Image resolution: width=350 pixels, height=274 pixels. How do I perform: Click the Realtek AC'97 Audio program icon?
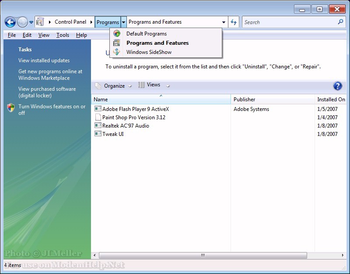[x=98, y=125]
